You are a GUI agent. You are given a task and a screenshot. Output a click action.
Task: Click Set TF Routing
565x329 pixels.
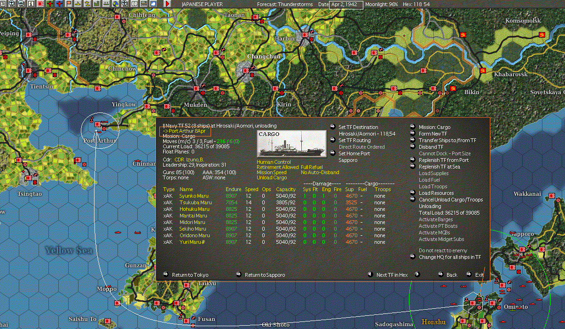coord(354,140)
